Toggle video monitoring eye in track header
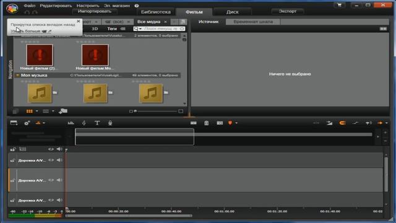The width and height of the screenshot is (396, 223). pyautogui.click(x=51, y=149)
